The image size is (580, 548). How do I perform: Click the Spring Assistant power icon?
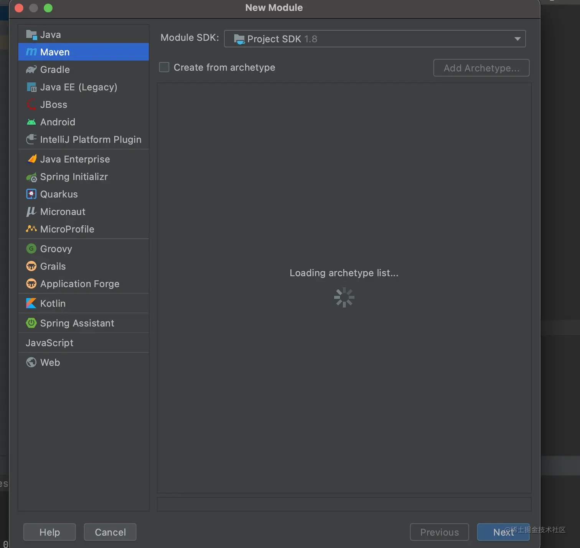(x=31, y=323)
